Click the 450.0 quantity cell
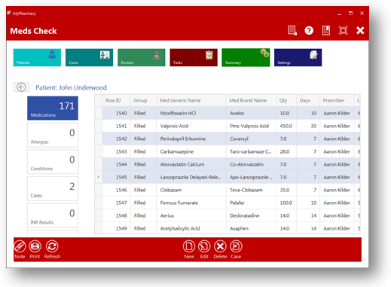This screenshot has width=391, height=287. (x=286, y=126)
